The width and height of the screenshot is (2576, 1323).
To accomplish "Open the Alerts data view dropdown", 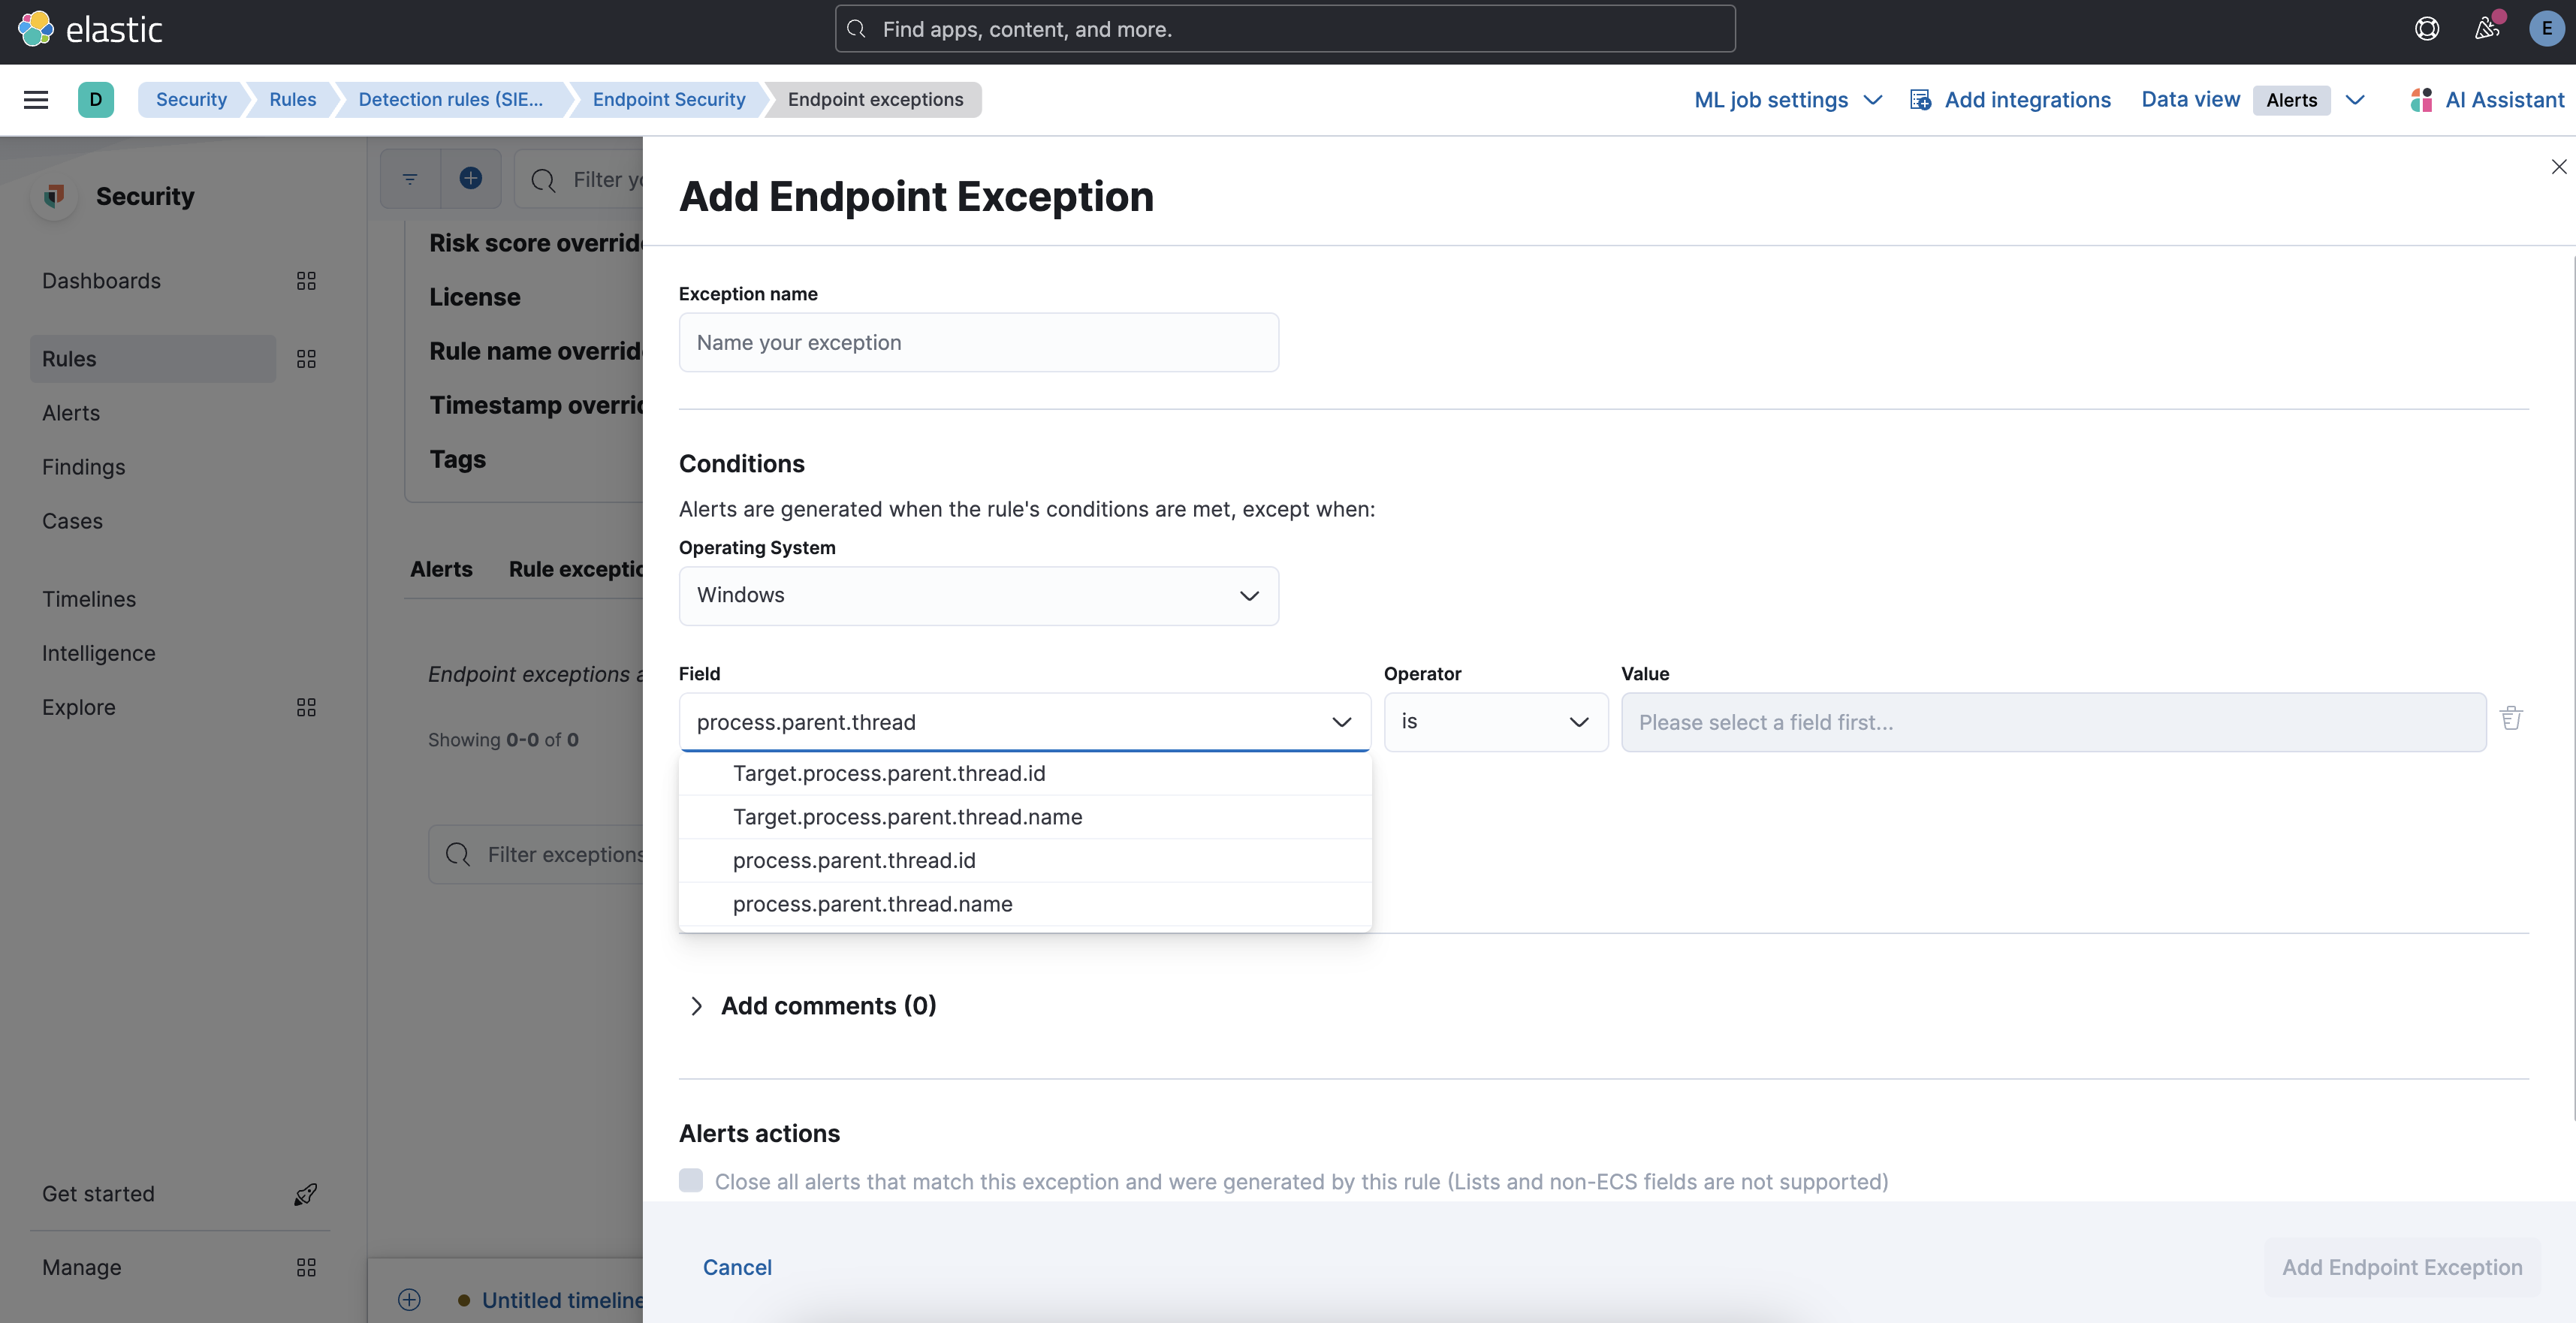I will [2357, 99].
